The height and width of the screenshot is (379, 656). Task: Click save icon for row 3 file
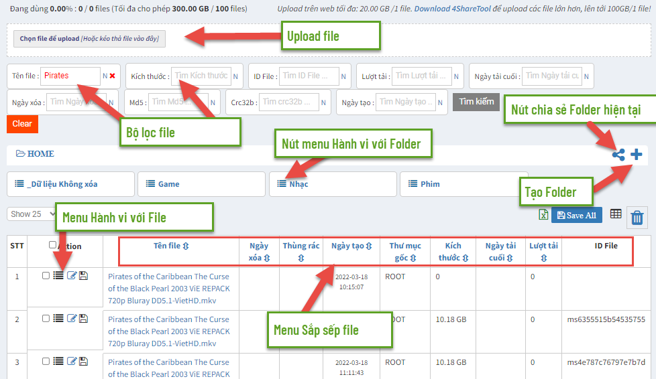[83, 362]
